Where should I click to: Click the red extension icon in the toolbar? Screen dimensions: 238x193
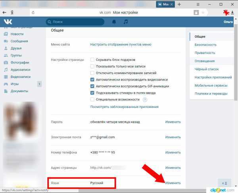(226, 12)
